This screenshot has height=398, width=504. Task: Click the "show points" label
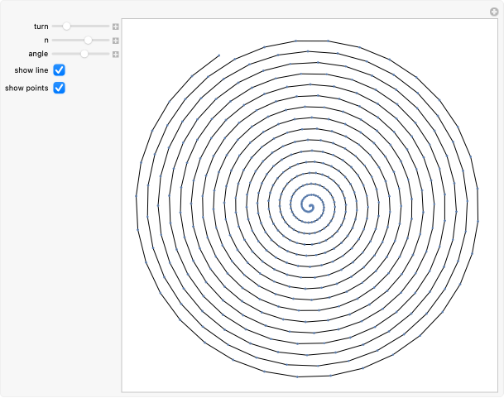26,88
